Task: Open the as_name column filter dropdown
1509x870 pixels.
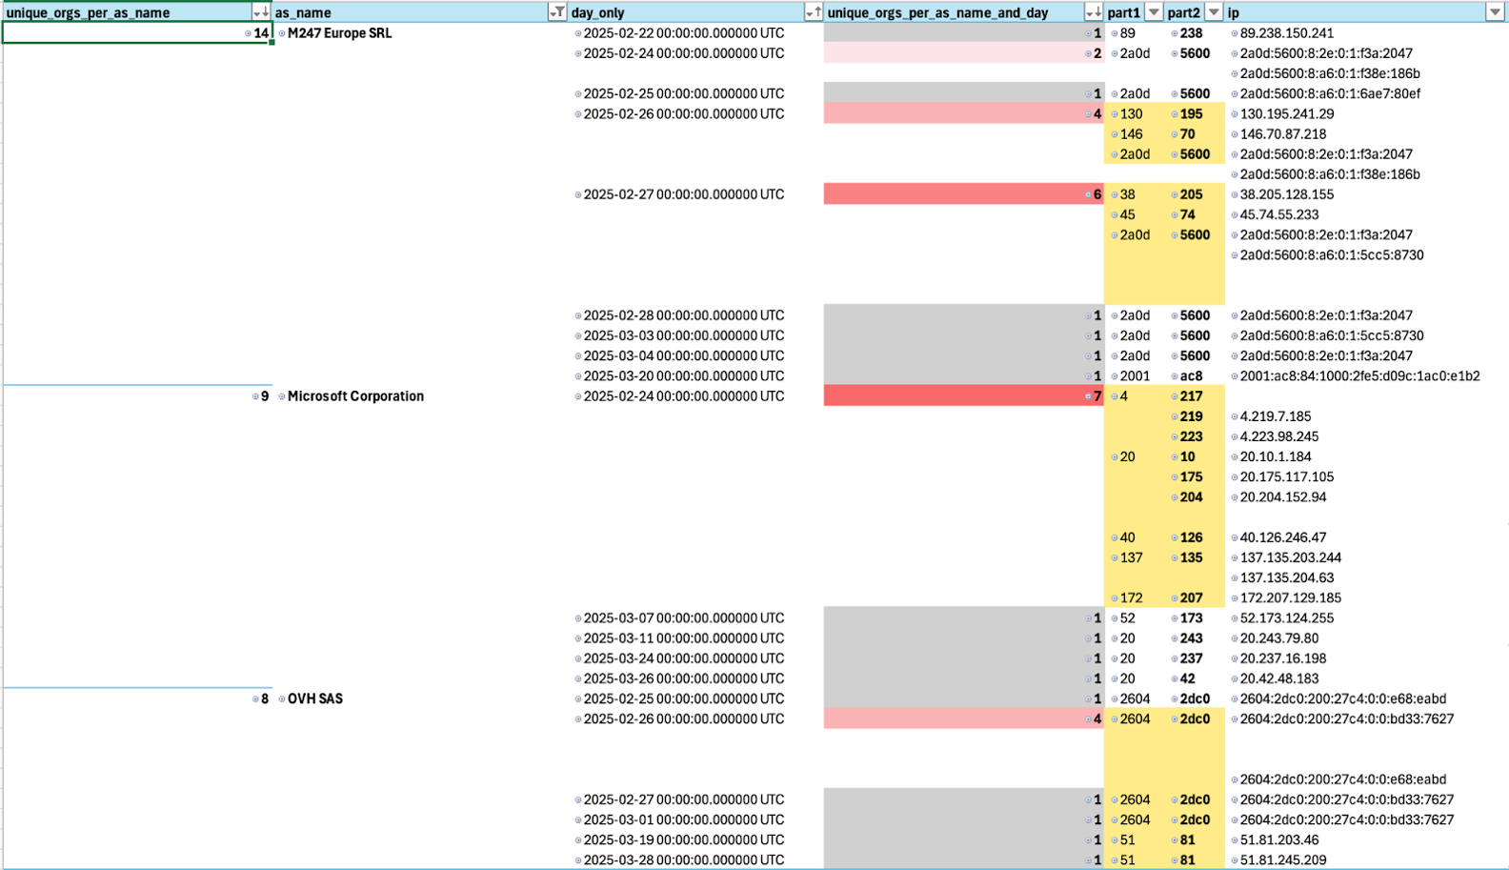Action: click(x=557, y=12)
